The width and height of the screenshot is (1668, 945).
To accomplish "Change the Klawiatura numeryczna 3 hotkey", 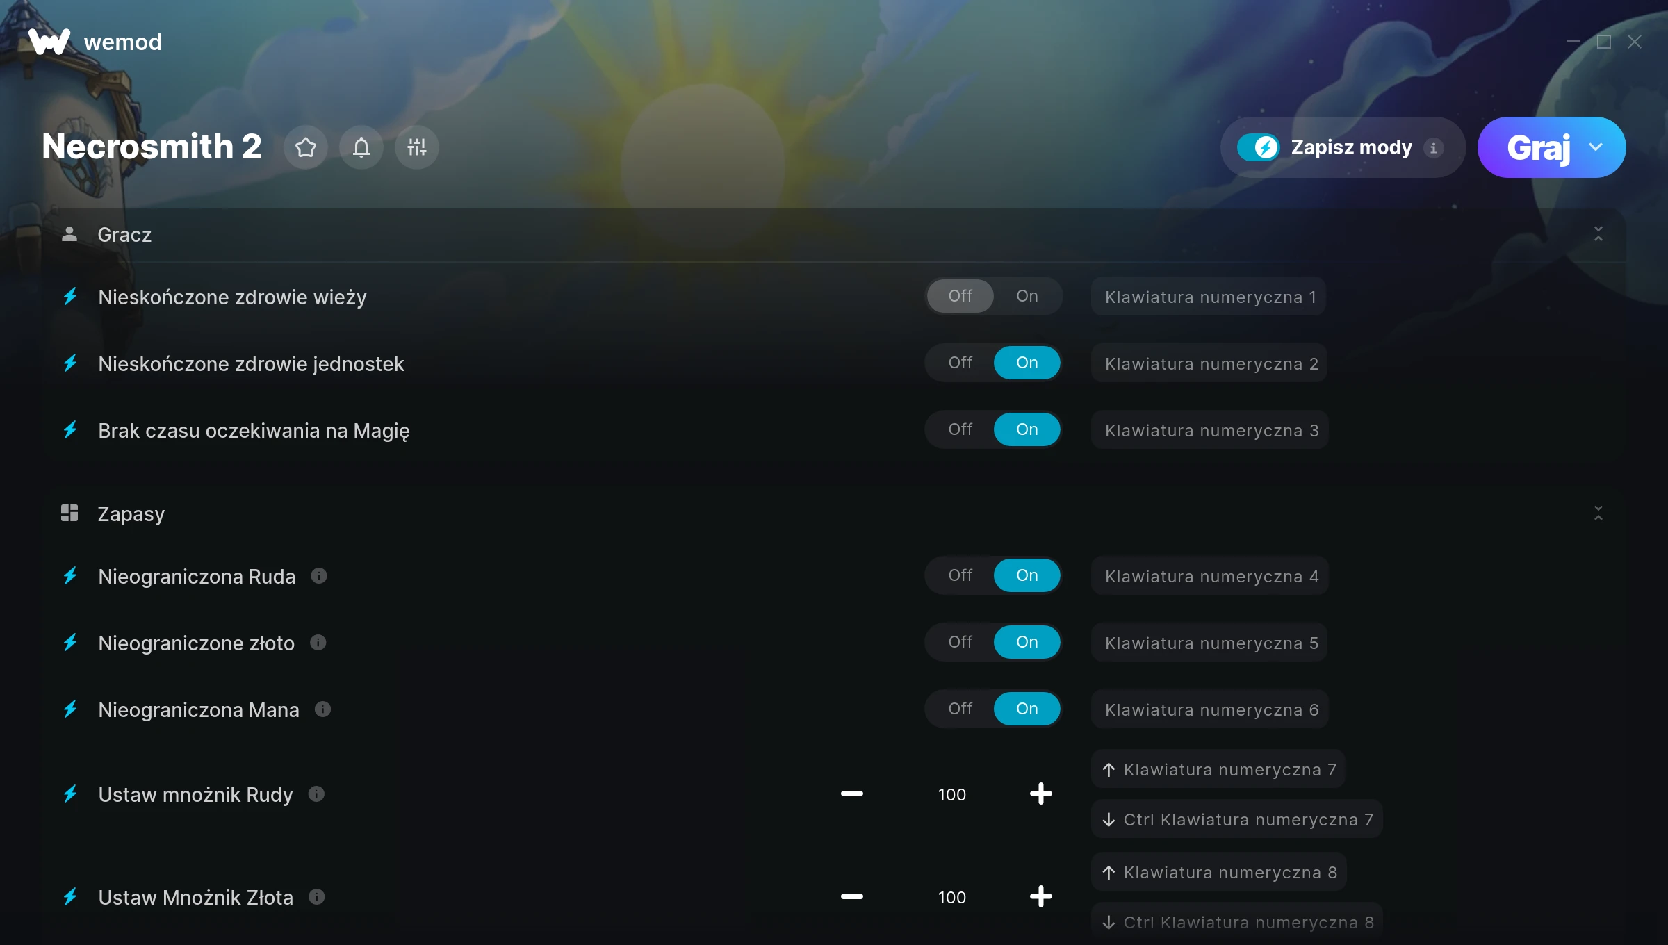I will pyautogui.click(x=1210, y=430).
